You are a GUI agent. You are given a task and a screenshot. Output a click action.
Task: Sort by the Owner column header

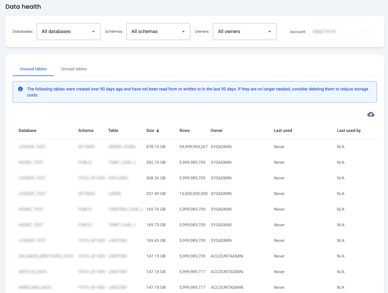(217, 130)
